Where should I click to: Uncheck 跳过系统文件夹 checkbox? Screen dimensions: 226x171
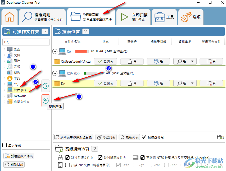point(67,158)
